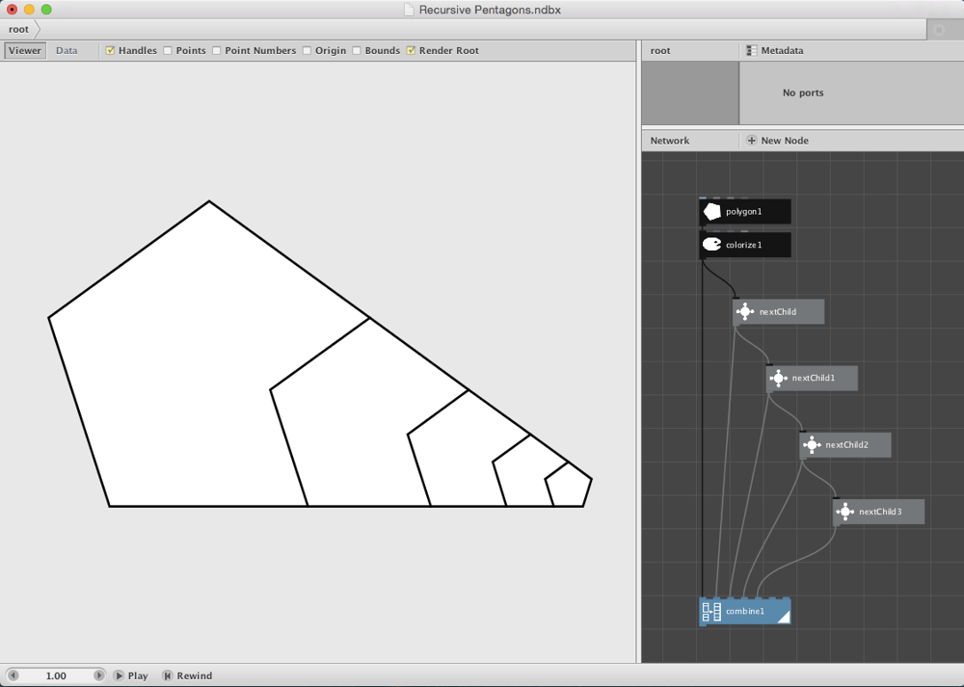Click the Play triangle icon
This screenshot has width=964, height=687.
119,675
